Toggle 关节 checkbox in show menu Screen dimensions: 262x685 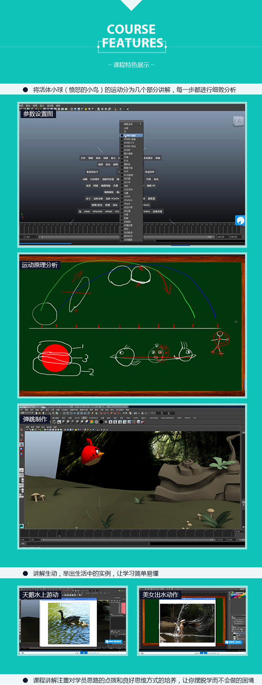coord(122,171)
